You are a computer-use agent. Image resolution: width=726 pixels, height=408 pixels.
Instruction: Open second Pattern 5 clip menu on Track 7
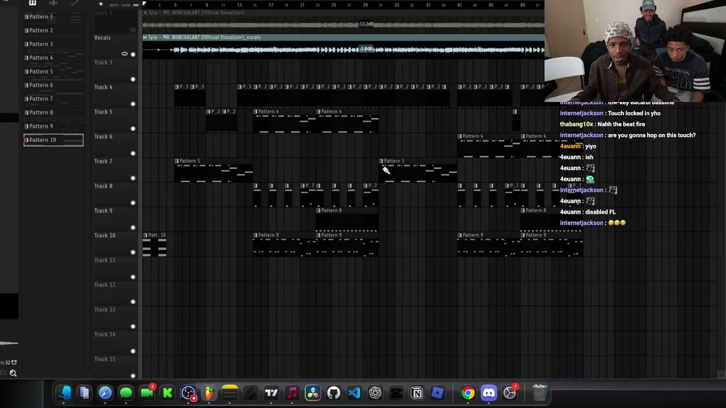[381, 161]
